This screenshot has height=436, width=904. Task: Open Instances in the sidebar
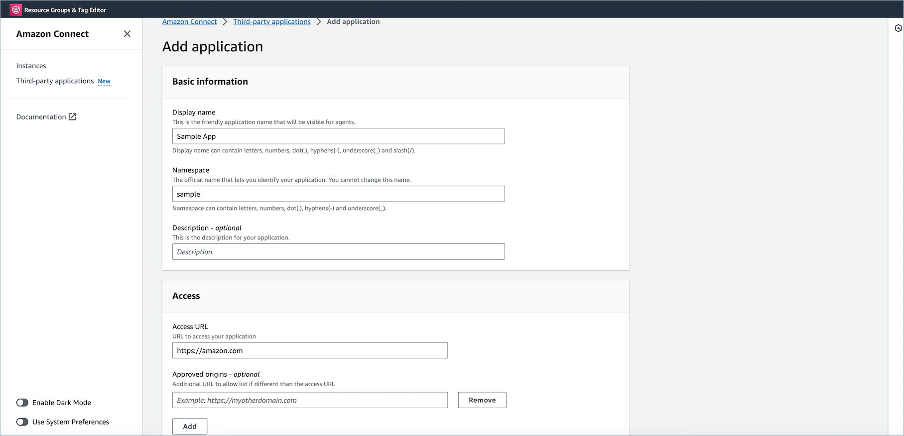click(31, 66)
